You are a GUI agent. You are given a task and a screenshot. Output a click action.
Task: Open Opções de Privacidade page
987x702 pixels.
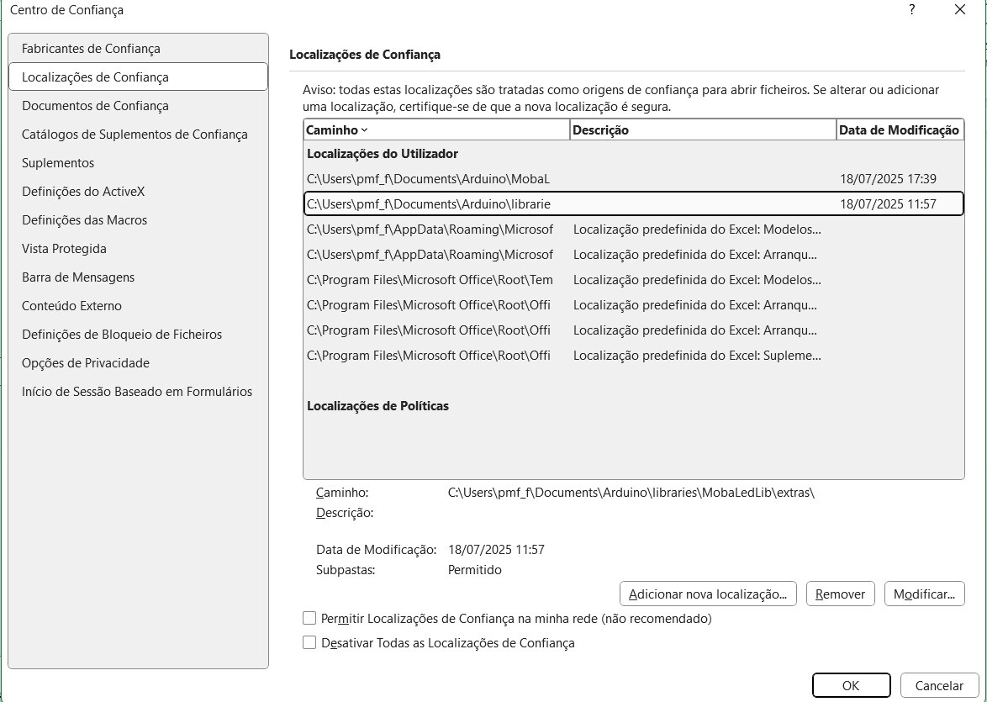coord(86,363)
